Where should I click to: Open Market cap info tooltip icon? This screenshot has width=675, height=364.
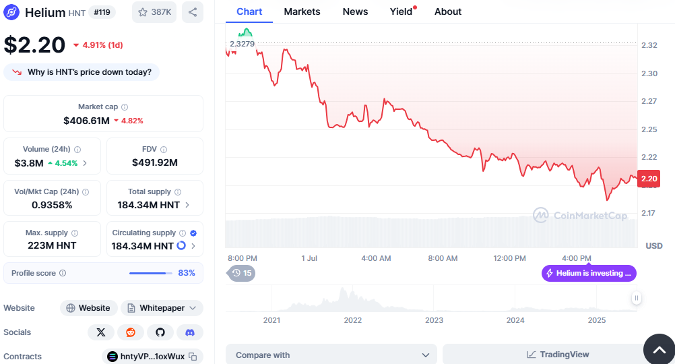125,107
